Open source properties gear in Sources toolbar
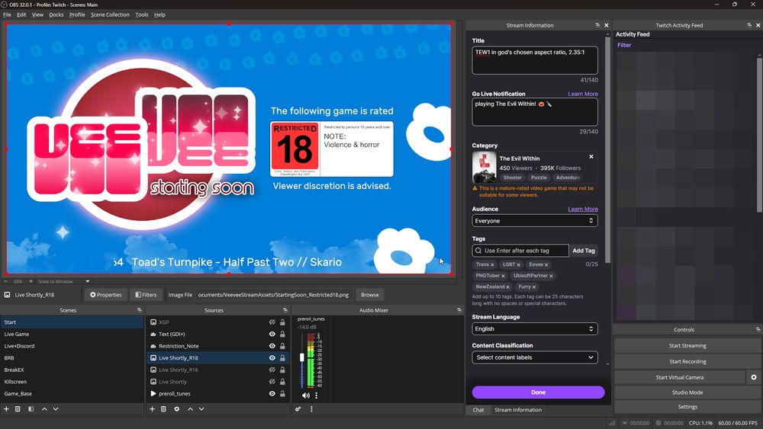The width and height of the screenshot is (763, 429). 177,409
